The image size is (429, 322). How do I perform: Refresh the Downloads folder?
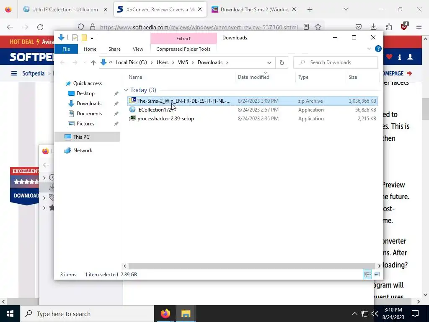coord(282,63)
